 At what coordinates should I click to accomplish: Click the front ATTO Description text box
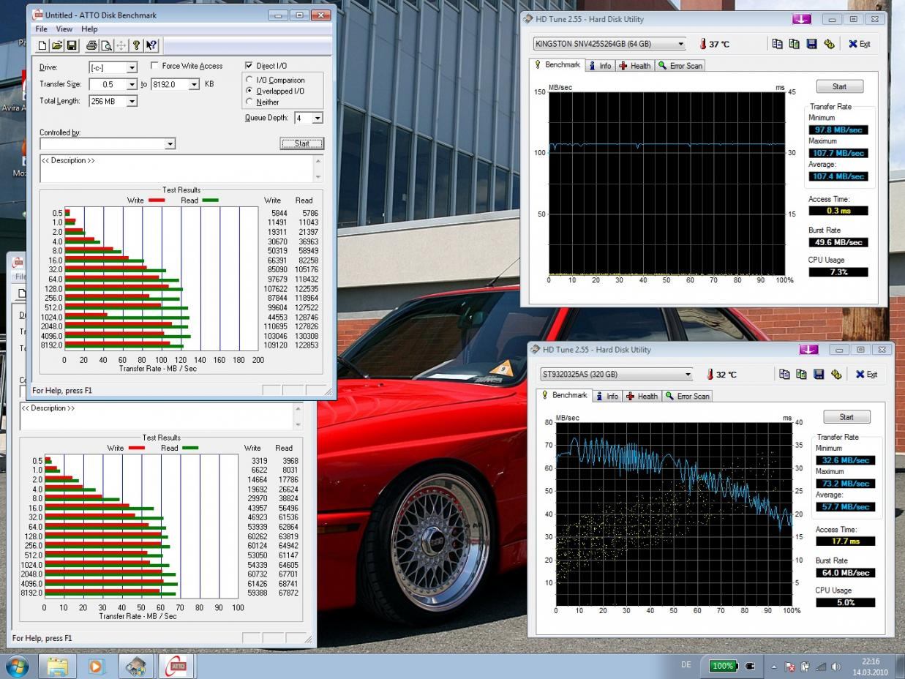(181, 168)
